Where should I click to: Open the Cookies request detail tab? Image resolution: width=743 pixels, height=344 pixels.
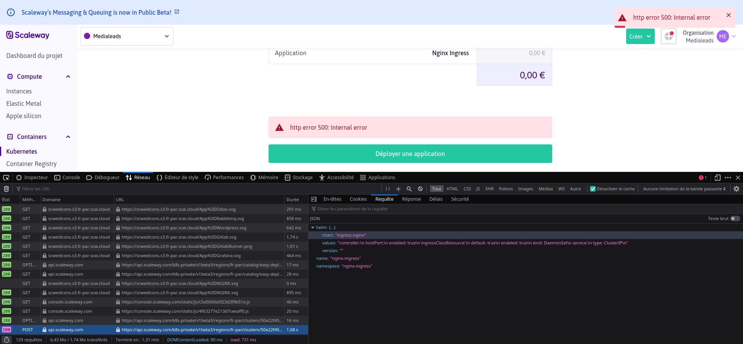click(358, 199)
